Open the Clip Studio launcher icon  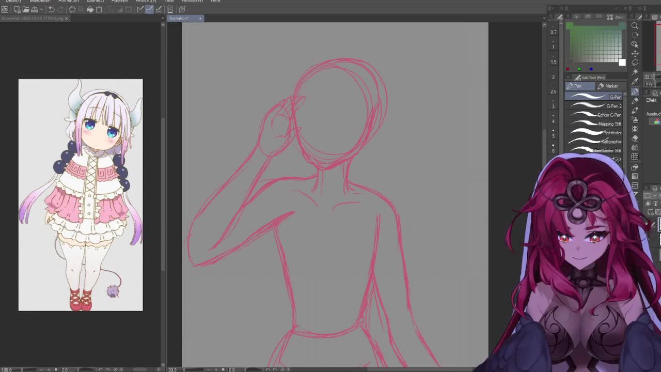5,9
